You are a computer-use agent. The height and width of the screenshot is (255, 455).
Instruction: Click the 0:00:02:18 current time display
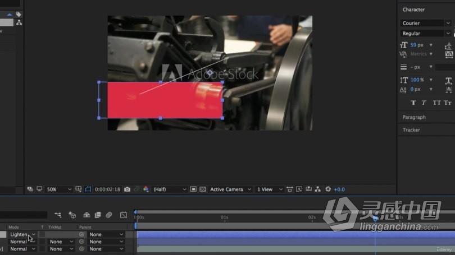coord(107,189)
